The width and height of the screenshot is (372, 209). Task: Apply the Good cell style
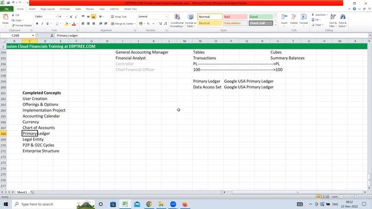pos(260,17)
